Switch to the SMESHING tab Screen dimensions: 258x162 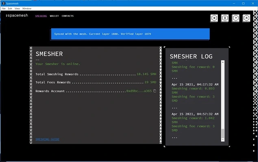[41, 16]
